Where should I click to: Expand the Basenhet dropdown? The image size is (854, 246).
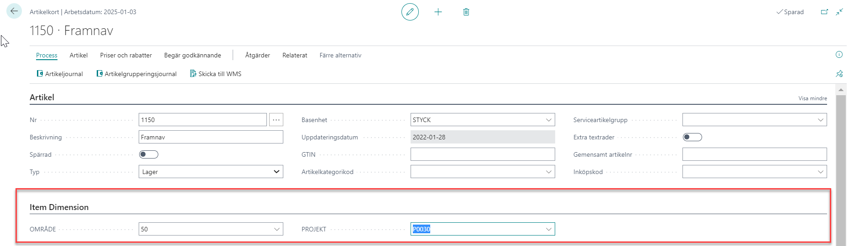coord(548,120)
